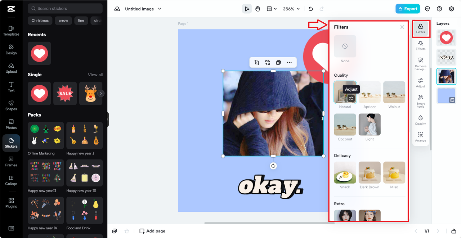Open the help question mark icon
Viewport: 461px width, 238px height.
point(439,9)
